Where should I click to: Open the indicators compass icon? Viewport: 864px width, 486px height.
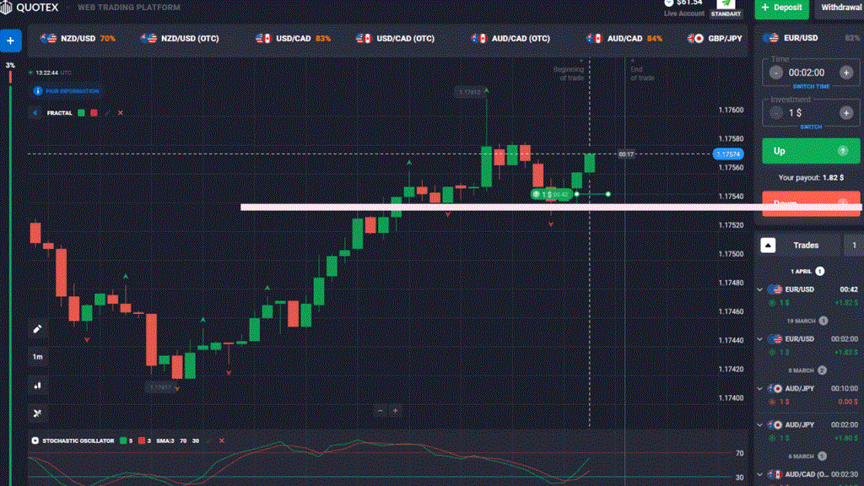tap(37, 413)
